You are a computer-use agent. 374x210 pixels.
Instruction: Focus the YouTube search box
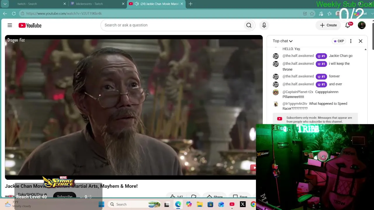[x=172, y=25]
